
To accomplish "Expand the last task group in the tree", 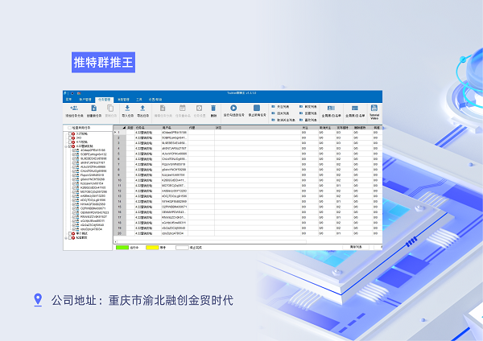I will click(x=66, y=237).
